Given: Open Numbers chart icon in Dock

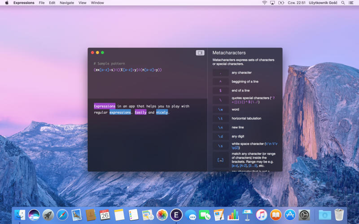Looking at the screenshot, I should pos(233,215).
